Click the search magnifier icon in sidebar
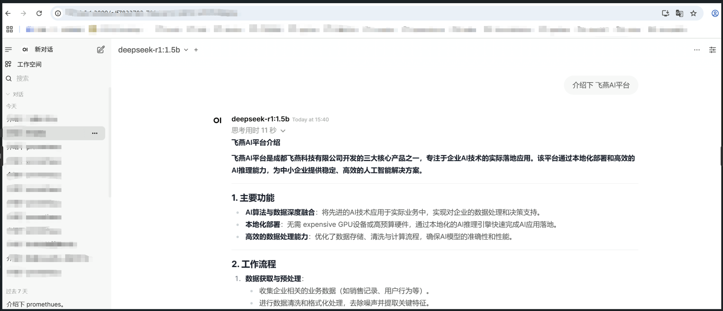This screenshot has width=723, height=311. pos(9,78)
